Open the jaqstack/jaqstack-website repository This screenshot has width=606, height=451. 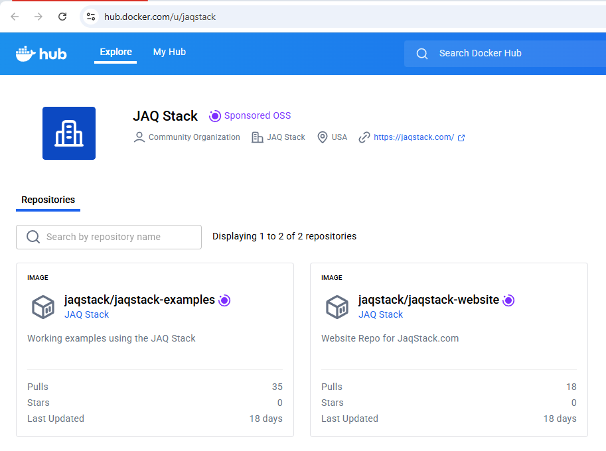click(x=428, y=300)
